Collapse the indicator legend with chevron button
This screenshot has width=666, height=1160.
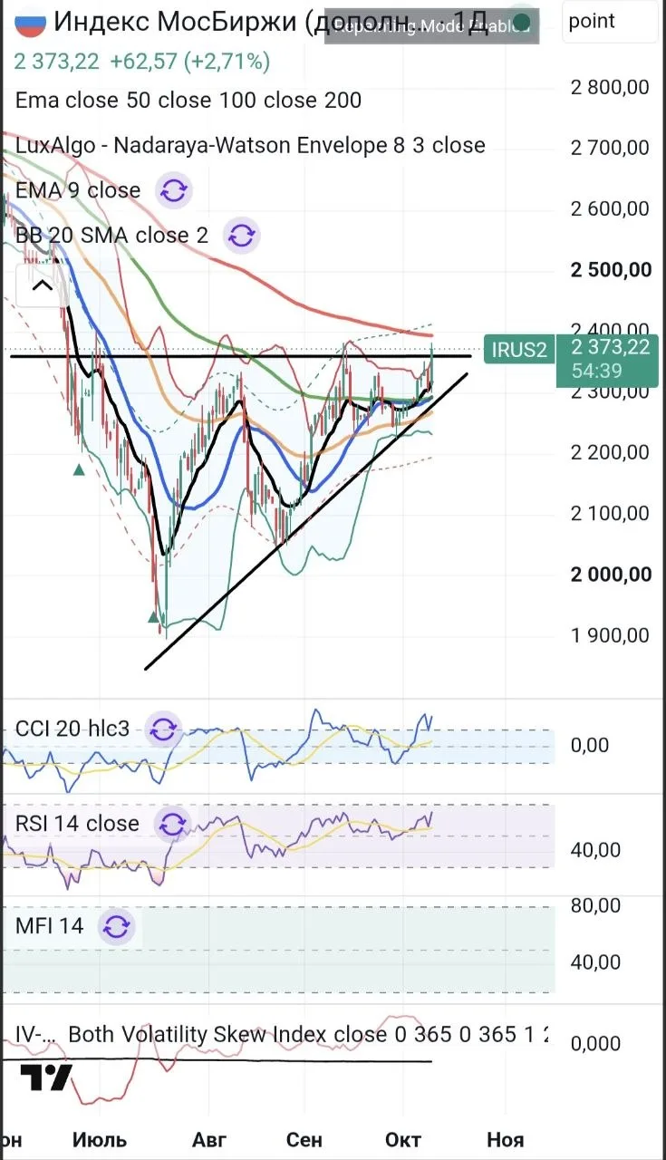coord(43,286)
